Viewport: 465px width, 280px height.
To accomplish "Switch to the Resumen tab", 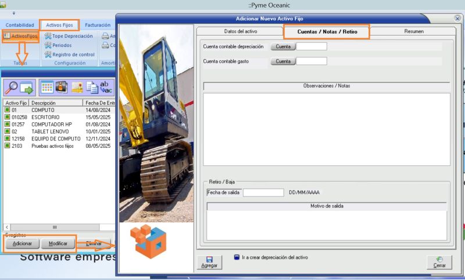I will click(413, 31).
